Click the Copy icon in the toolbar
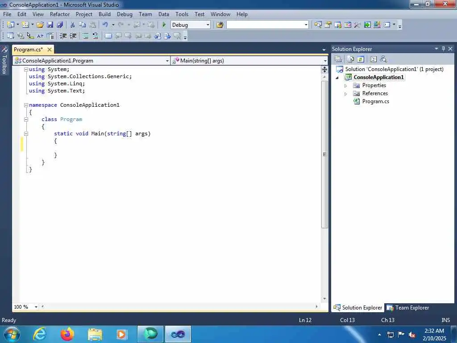 [83, 25]
